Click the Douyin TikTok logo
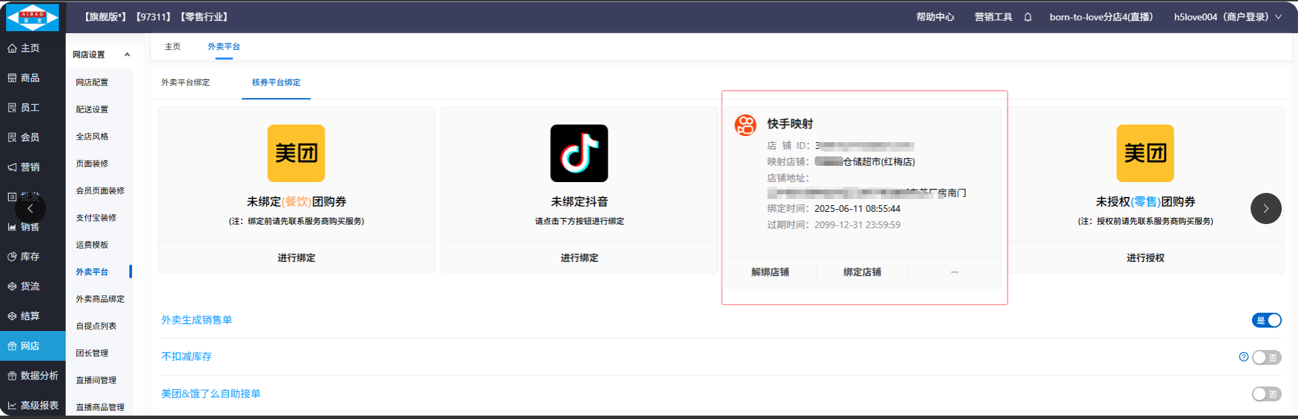This screenshot has width=1298, height=419. click(579, 153)
